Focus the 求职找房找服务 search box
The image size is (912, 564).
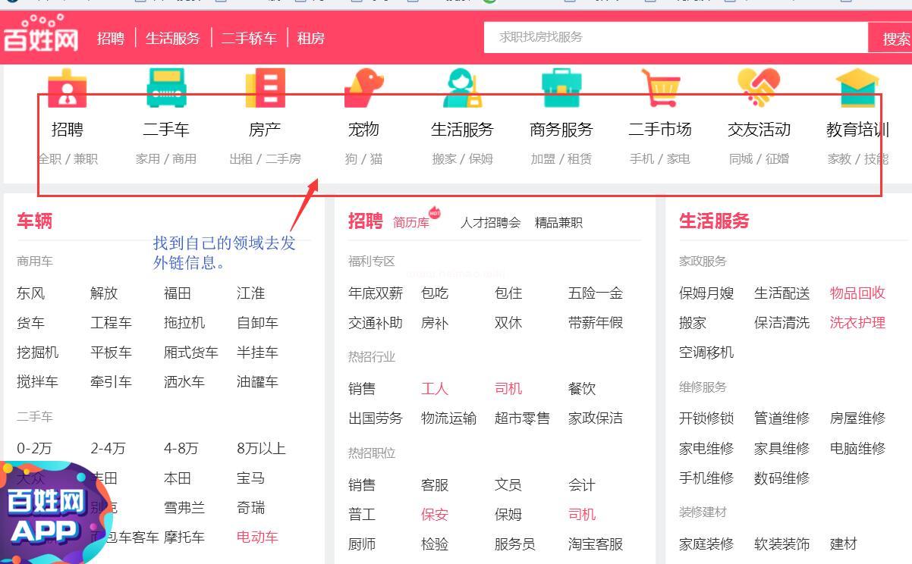click(x=675, y=37)
